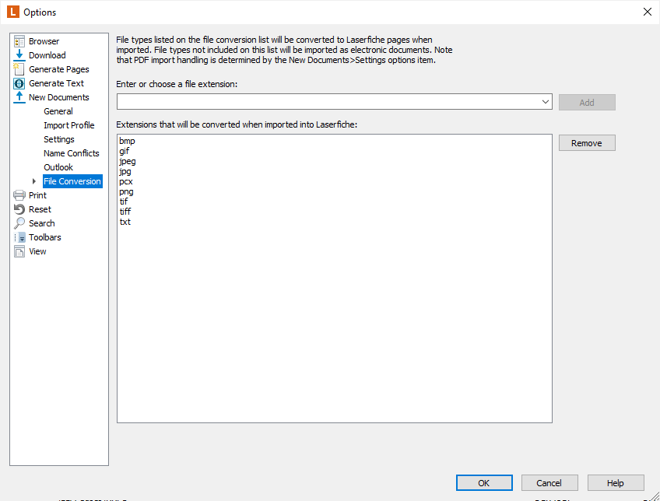The image size is (660, 501).
Task: Click the Browser icon in options tree
Action: click(19, 41)
